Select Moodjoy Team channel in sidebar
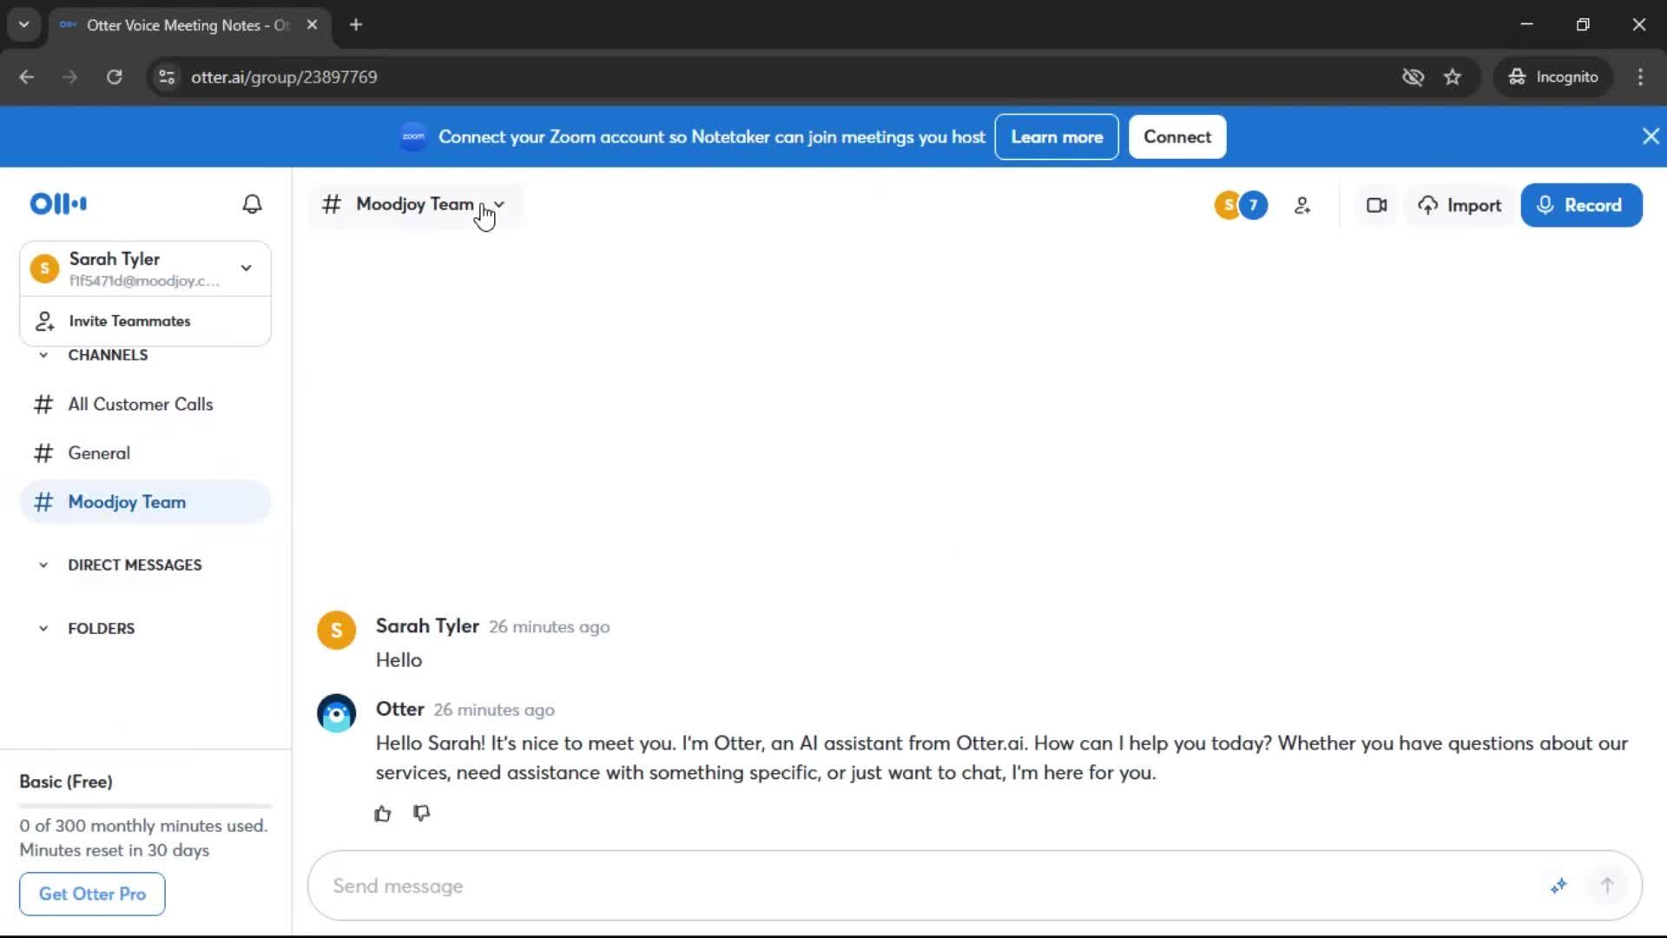1667x938 pixels. (145, 502)
